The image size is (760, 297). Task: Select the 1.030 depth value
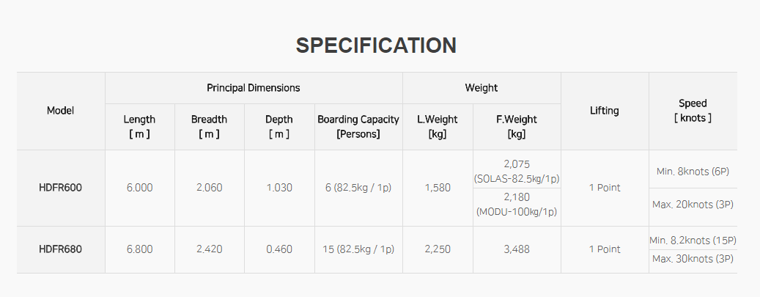pos(278,188)
